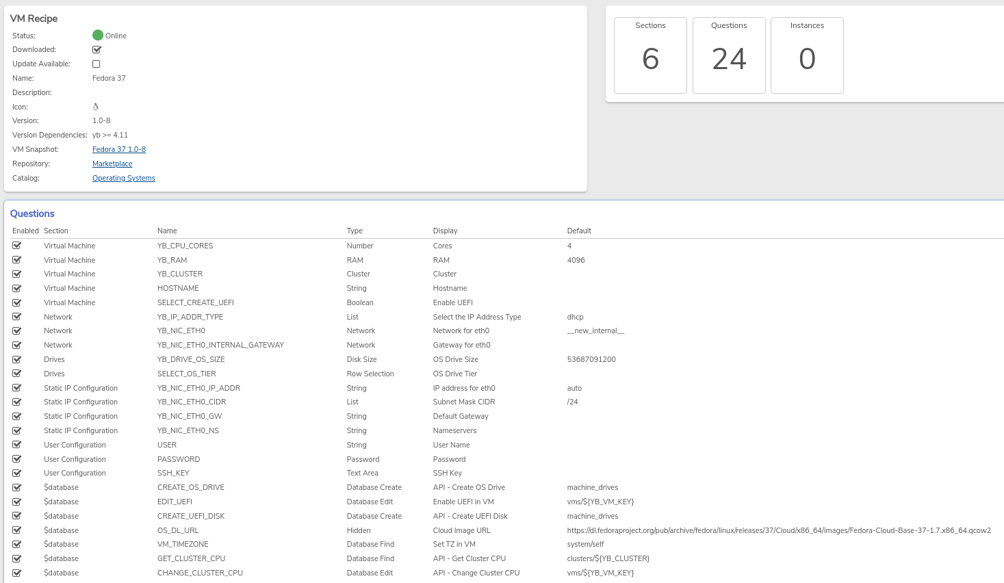Select the USER name cell
Image resolution: width=1004 pixels, height=583 pixels.
tap(167, 445)
